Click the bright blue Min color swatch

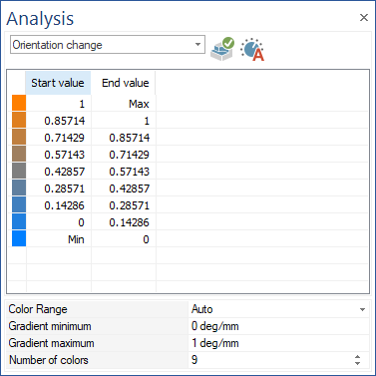point(19,238)
